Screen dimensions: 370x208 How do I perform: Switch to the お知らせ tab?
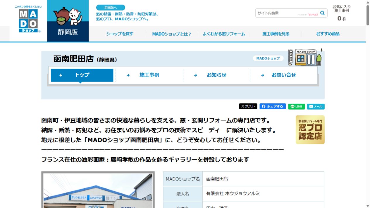(216, 75)
